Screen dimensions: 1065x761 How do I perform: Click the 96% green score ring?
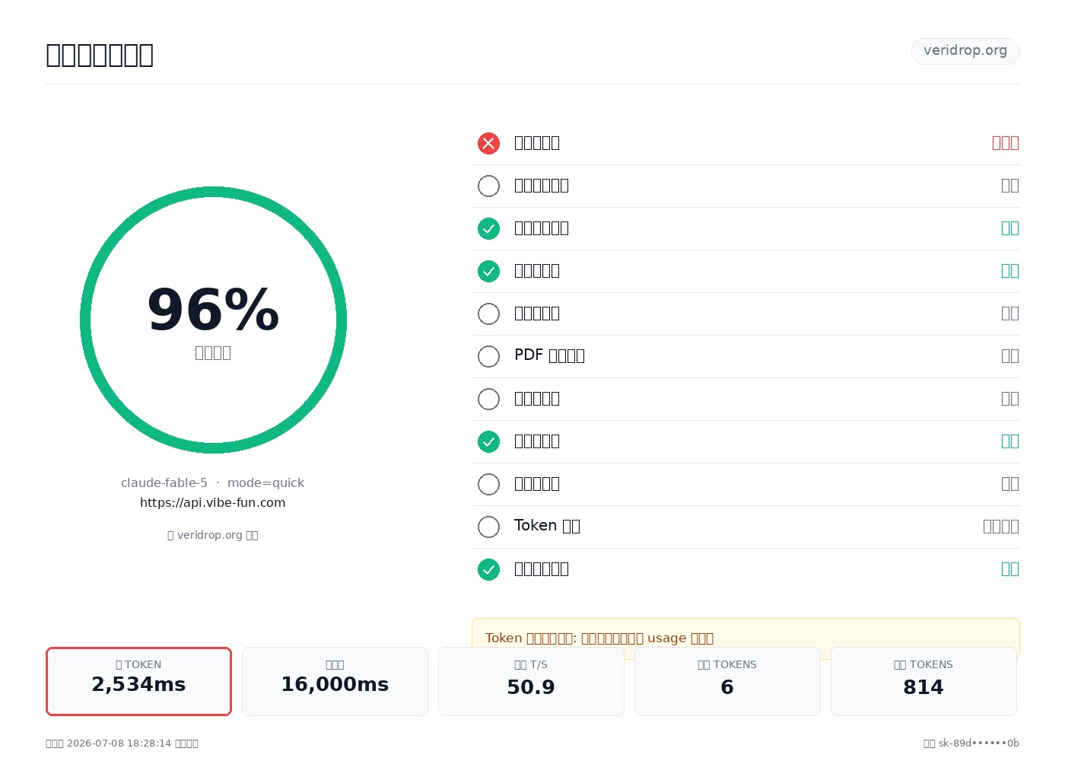click(x=213, y=320)
